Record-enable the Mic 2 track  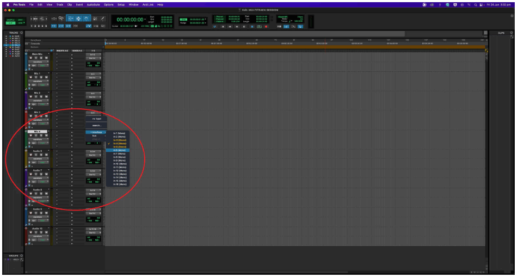[30, 96]
